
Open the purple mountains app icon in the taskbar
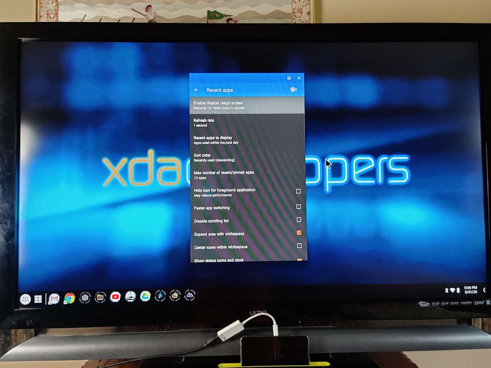click(x=190, y=295)
